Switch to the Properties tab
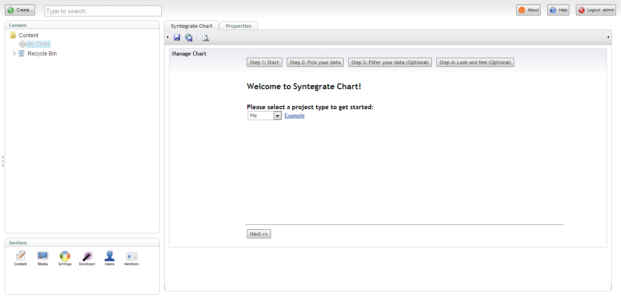This screenshot has width=621, height=303. tap(239, 26)
